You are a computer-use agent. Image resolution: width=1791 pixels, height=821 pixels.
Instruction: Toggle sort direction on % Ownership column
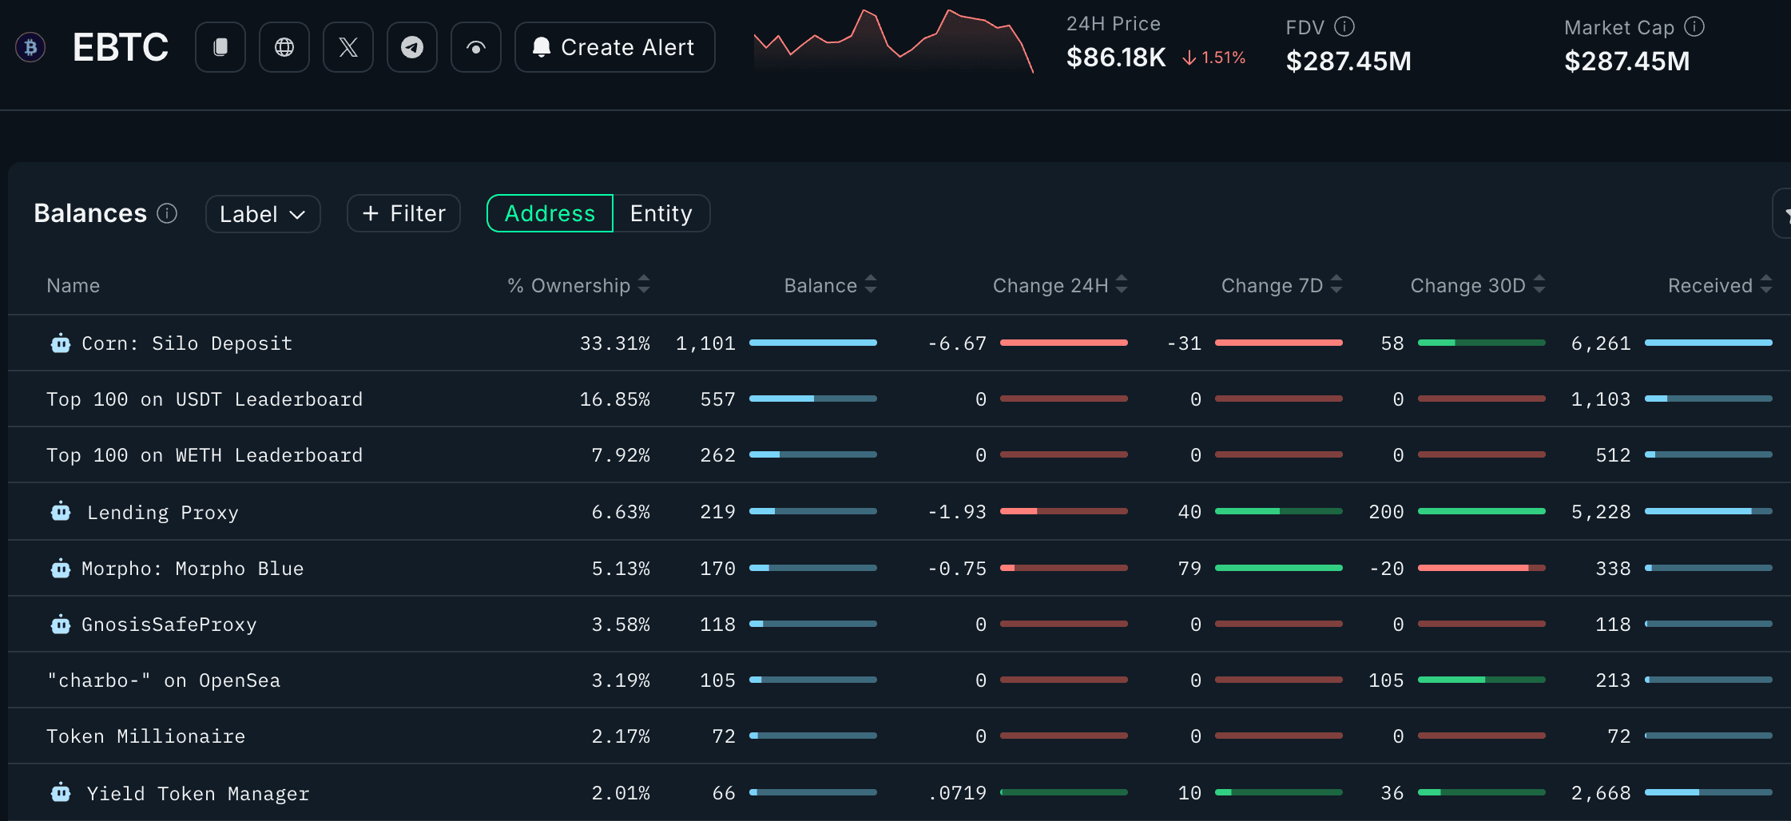point(645,285)
